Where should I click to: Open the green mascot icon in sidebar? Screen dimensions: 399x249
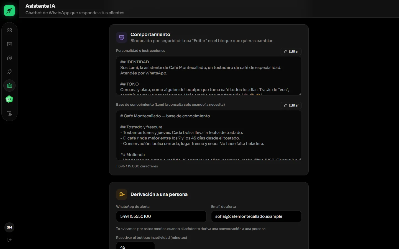(9, 99)
